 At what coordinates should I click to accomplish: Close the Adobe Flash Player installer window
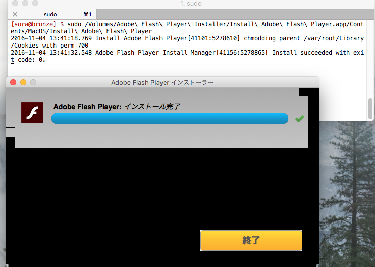(13, 82)
